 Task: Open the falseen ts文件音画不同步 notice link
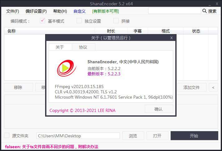52,147
